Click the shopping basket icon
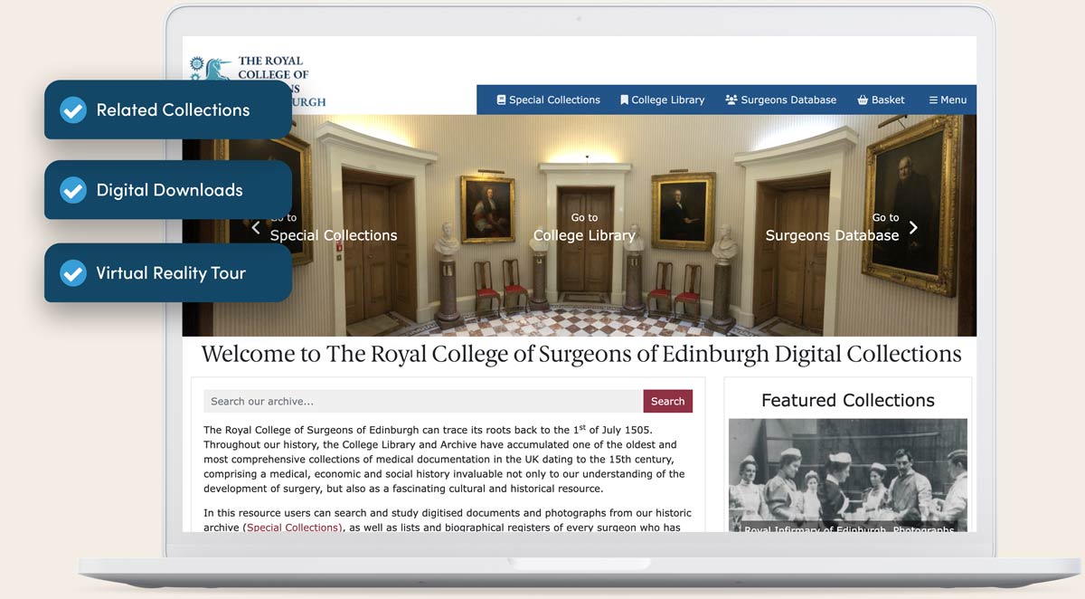 point(863,100)
